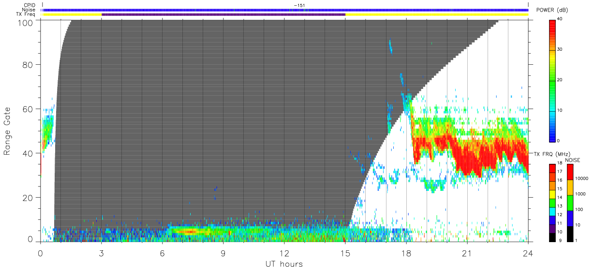The height and width of the screenshot is (274, 594).
Task: Click the 3 tick on UT hours axis
Action: click(x=101, y=253)
